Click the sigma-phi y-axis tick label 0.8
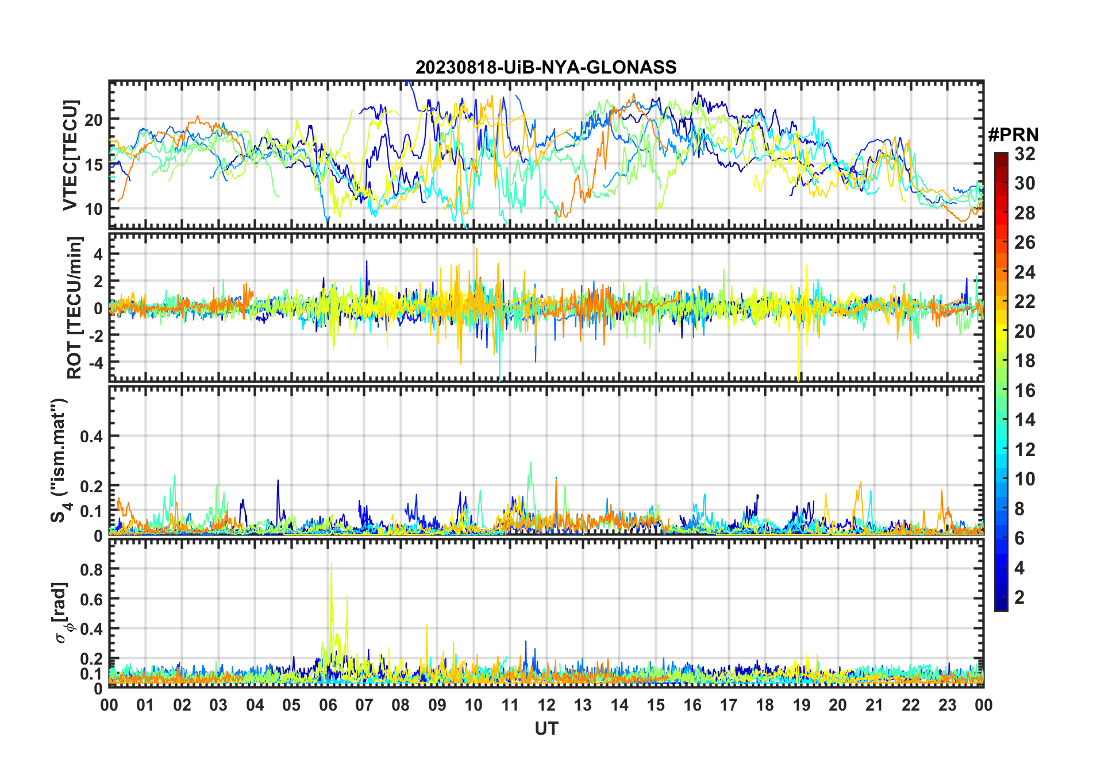Image resolution: width=1093 pixels, height=764 pixels. tap(92, 569)
